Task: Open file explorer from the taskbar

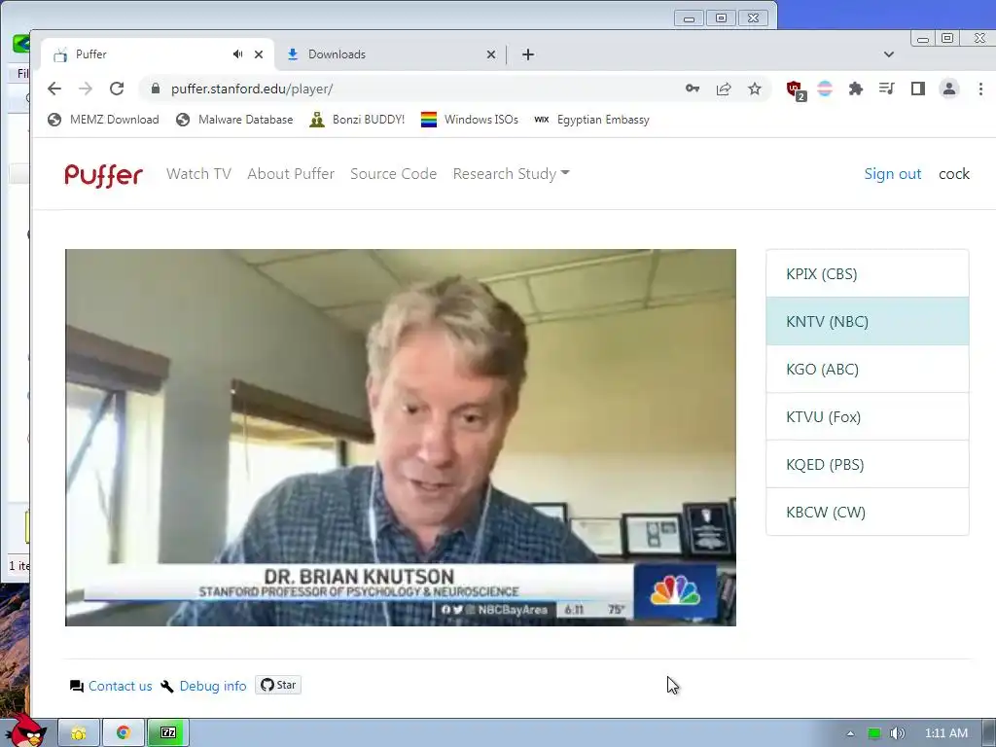Action: click(x=79, y=733)
